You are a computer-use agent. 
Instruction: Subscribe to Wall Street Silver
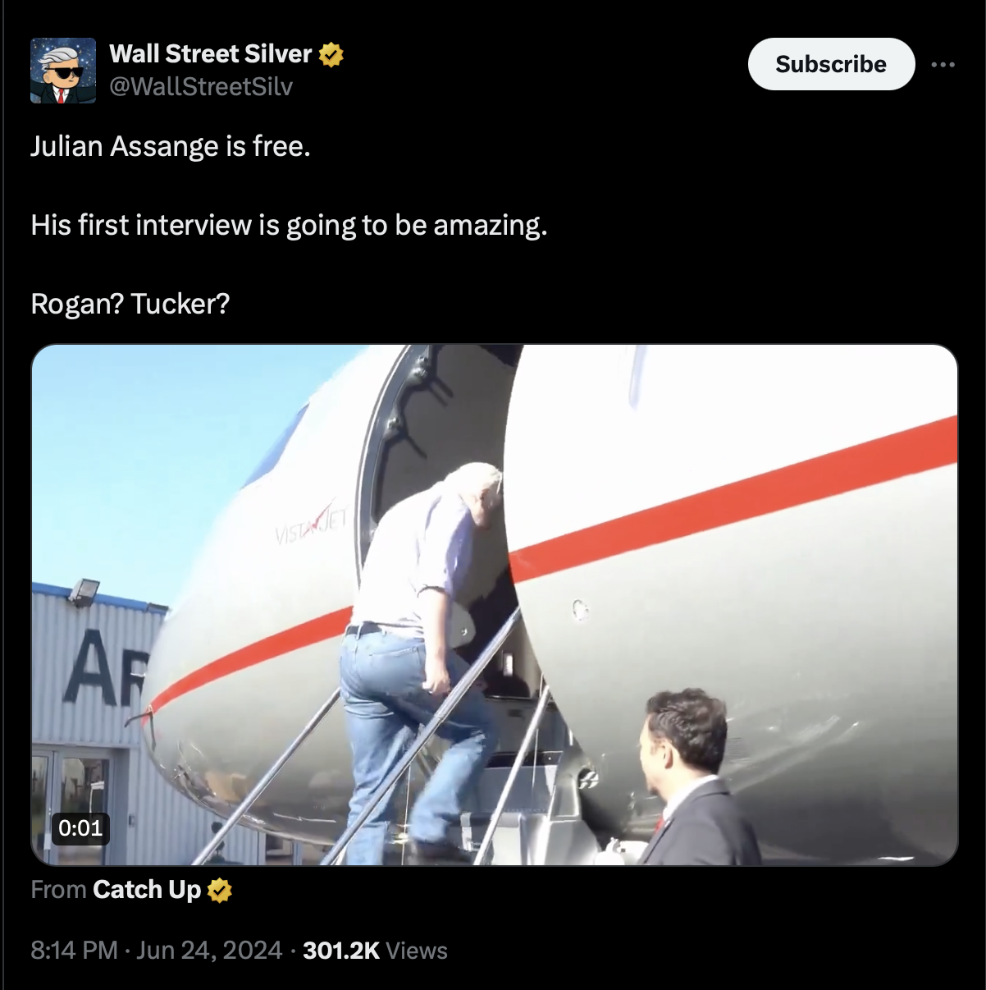pos(831,64)
